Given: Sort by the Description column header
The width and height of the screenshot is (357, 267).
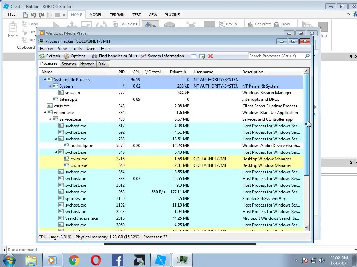Looking at the screenshot, I should (x=271, y=72).
